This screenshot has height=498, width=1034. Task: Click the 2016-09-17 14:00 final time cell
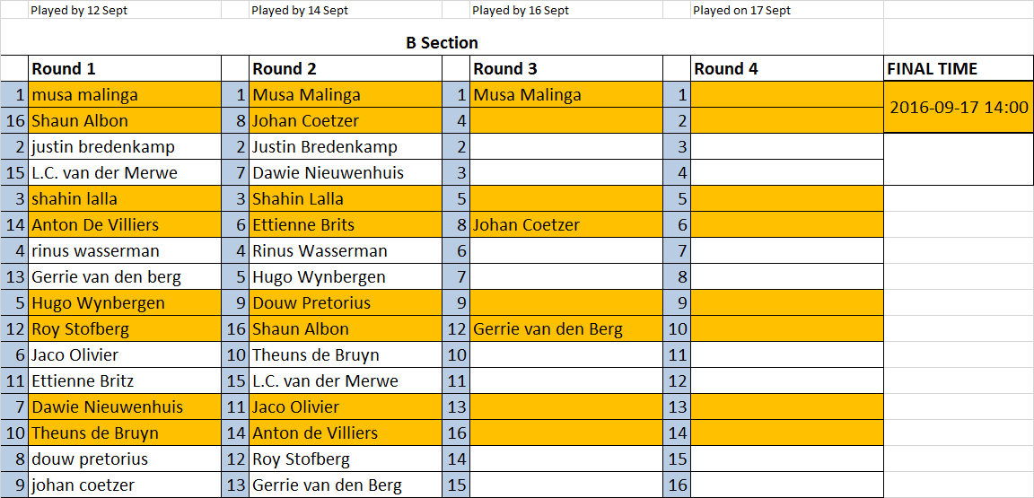click(x=958, y=108)
